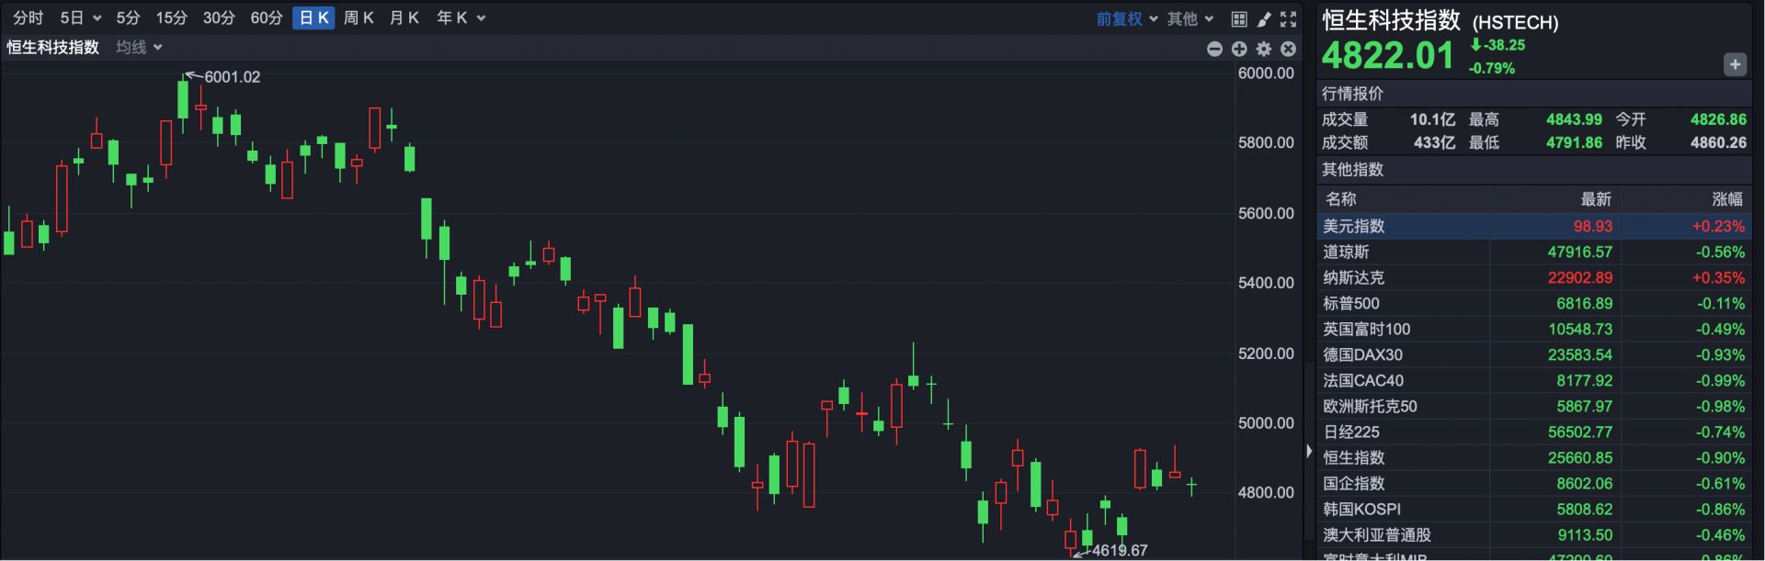
Task: Collapse the right panel with arrow handle
Action: tap(1309, 451)
